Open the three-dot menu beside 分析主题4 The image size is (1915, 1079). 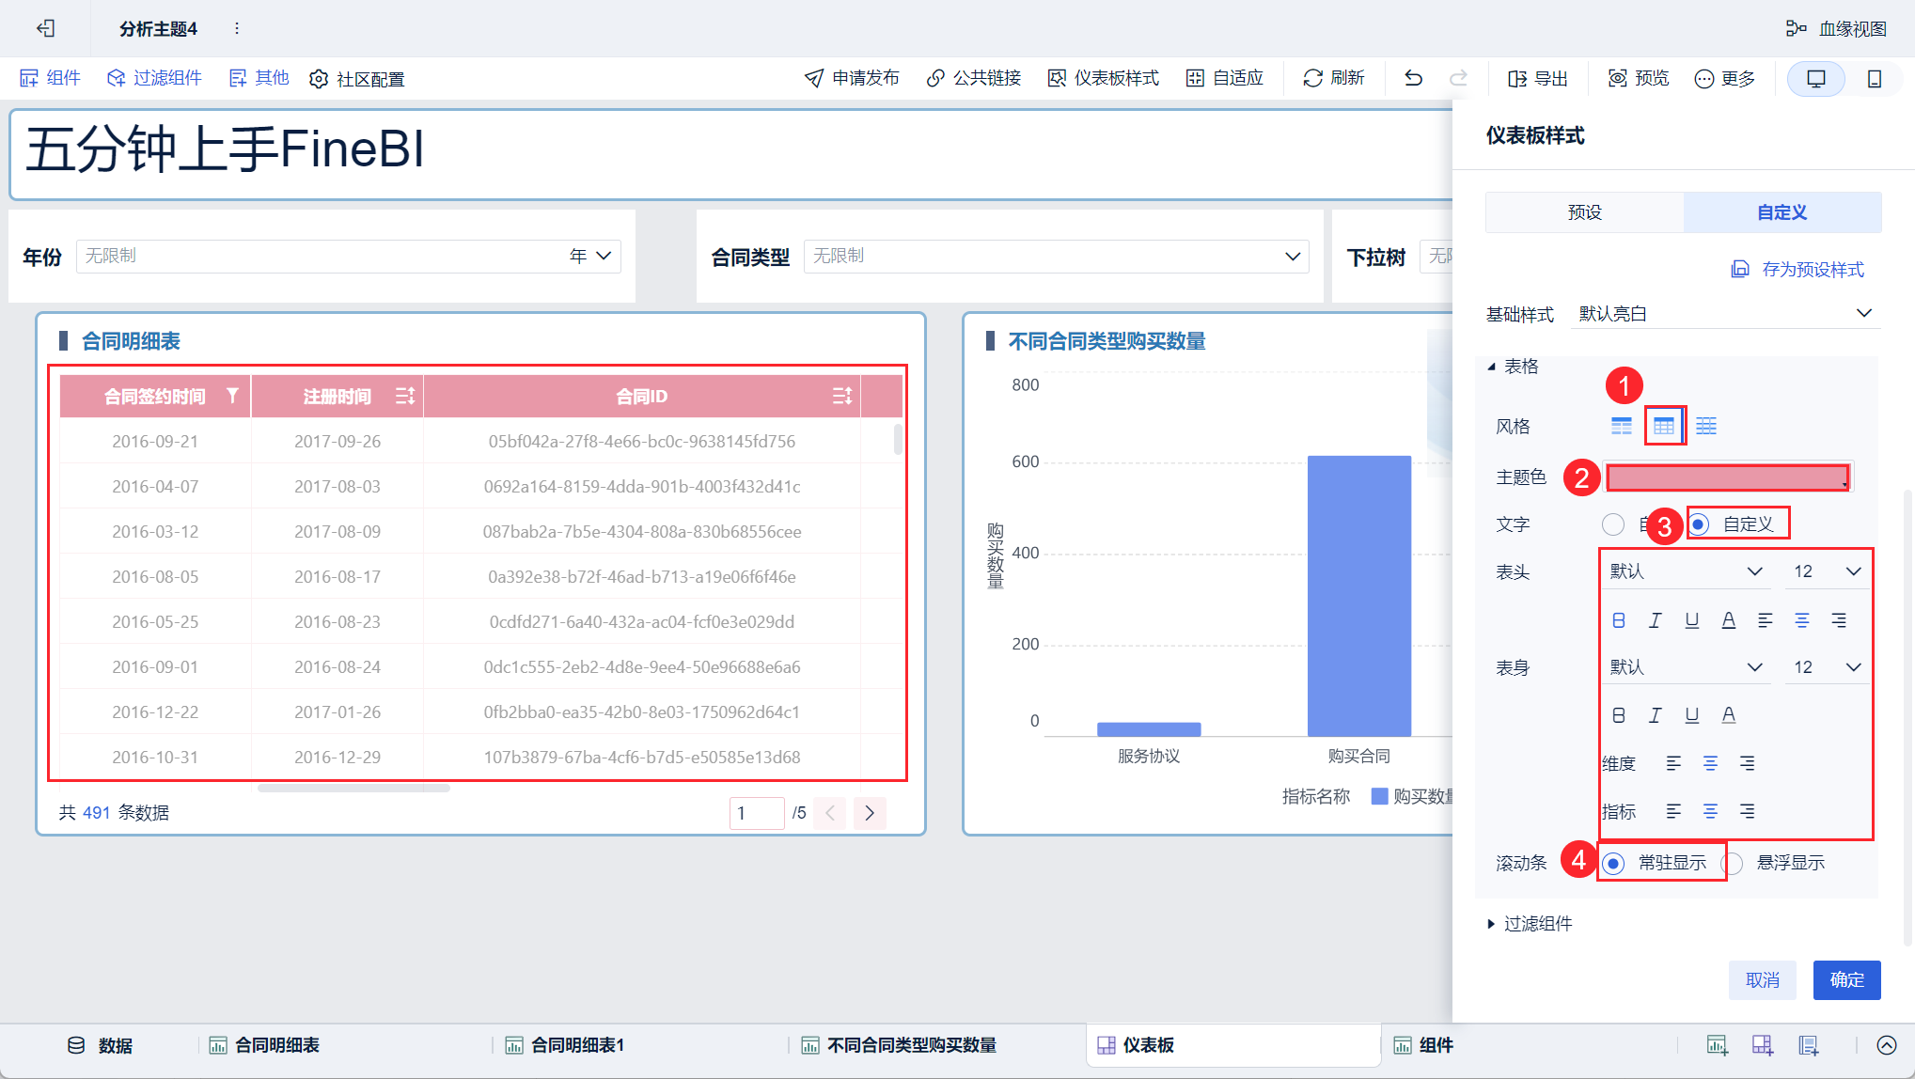click(237, 28)
